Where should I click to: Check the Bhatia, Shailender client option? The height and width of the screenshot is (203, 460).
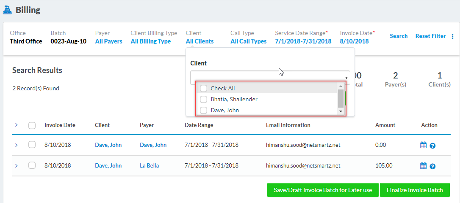(204, 99)
